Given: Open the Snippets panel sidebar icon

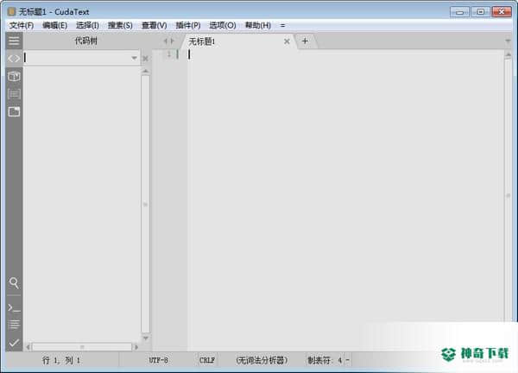Looking at the screenshot, I should click(14, 94).
